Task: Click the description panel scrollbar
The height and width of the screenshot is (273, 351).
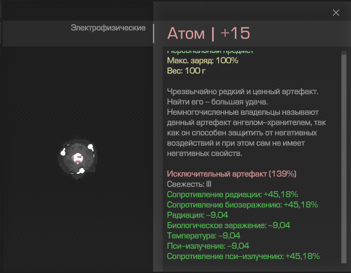Action: point(344,157)
